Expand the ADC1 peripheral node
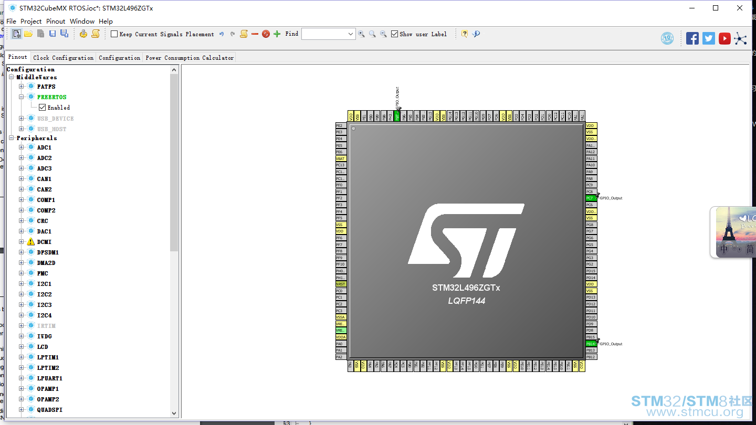The height and width of the screenshot is (425, 756). coord(22,147)
